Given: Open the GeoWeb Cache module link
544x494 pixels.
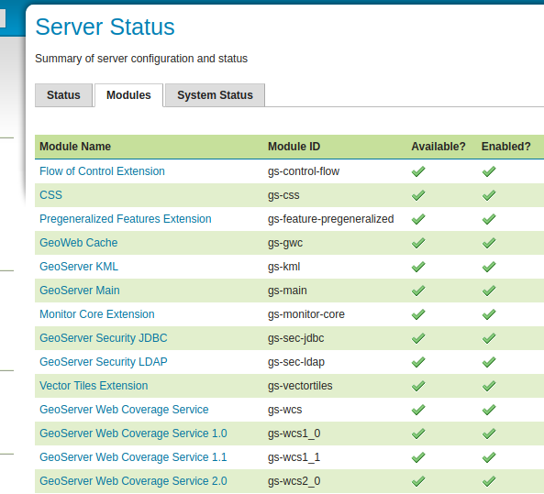Looking at the screenshot, I should click(78, 243).
